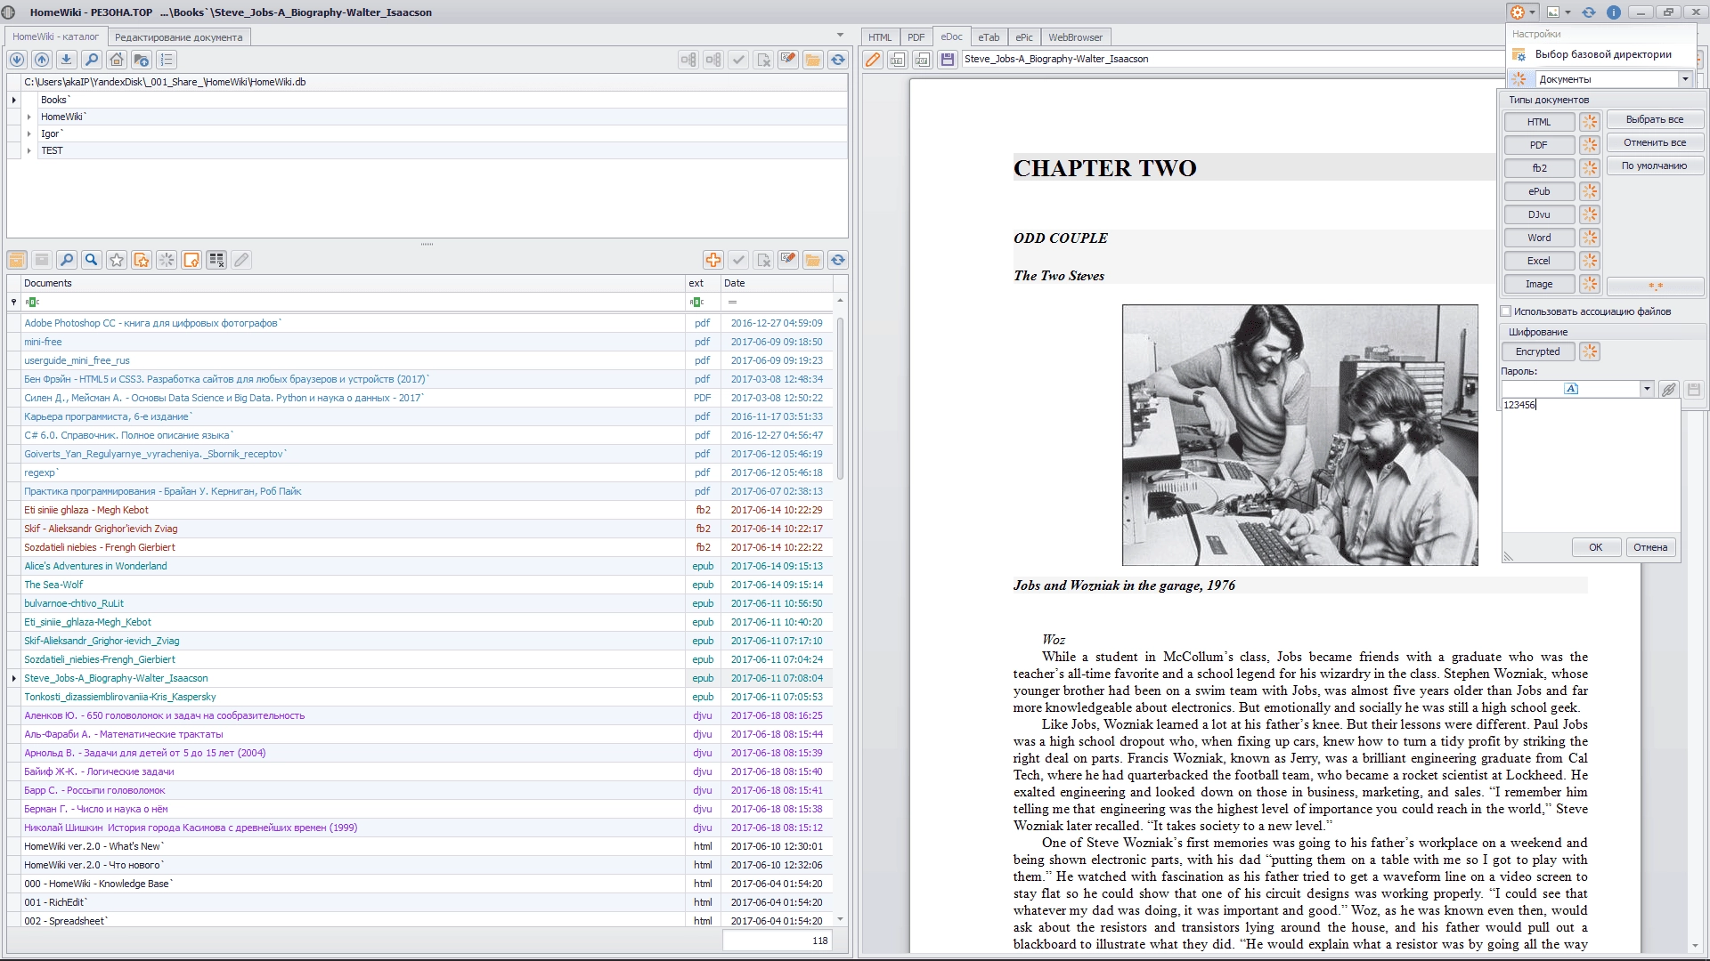This screenshot has height=961, width=1710.
Task: Sort by the Date column header
Action: point(777,283)
